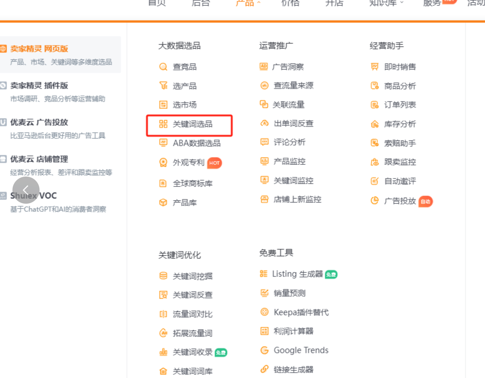Click the 商品分析 icon
Image resolution: width=485 pixels, height=378 pixels.
(x=374, y=86)
